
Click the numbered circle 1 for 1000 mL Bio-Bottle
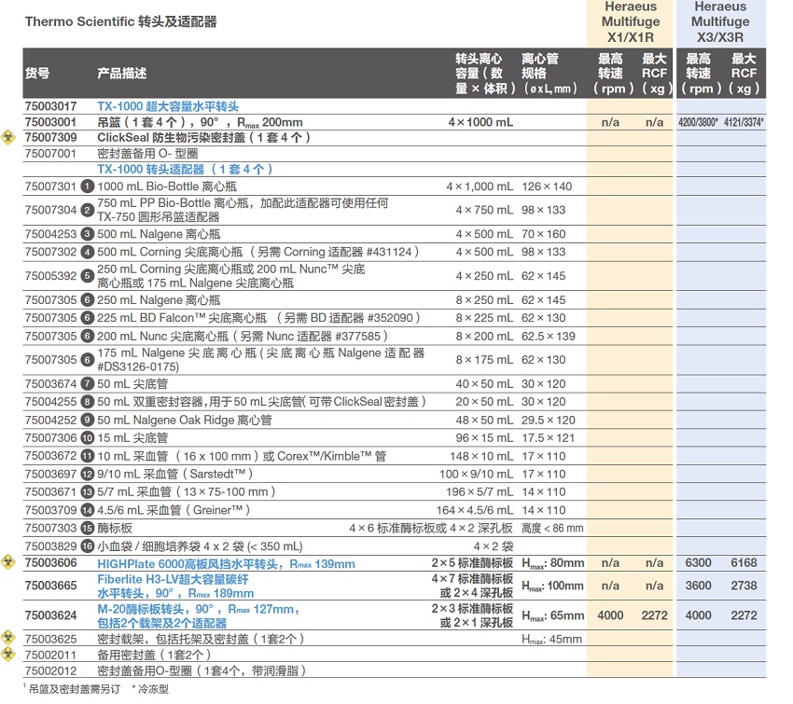(x=88, y=186)
